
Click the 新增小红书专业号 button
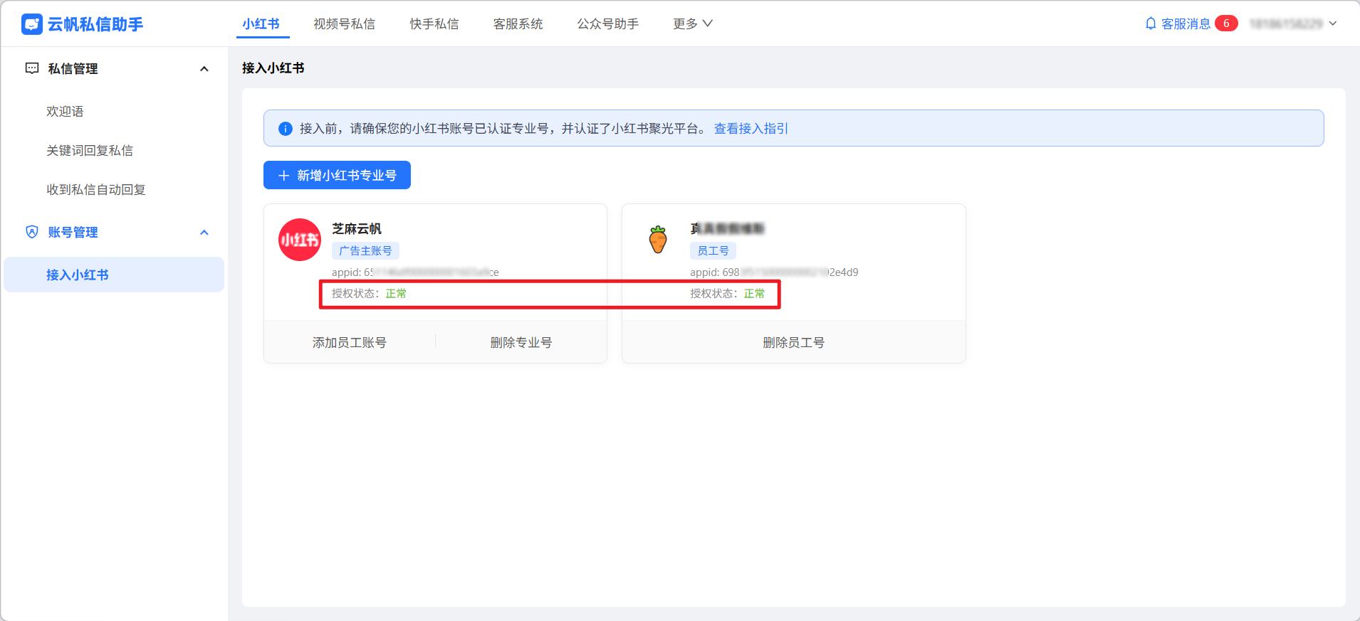pyautogui.click(x=337, y=175)
